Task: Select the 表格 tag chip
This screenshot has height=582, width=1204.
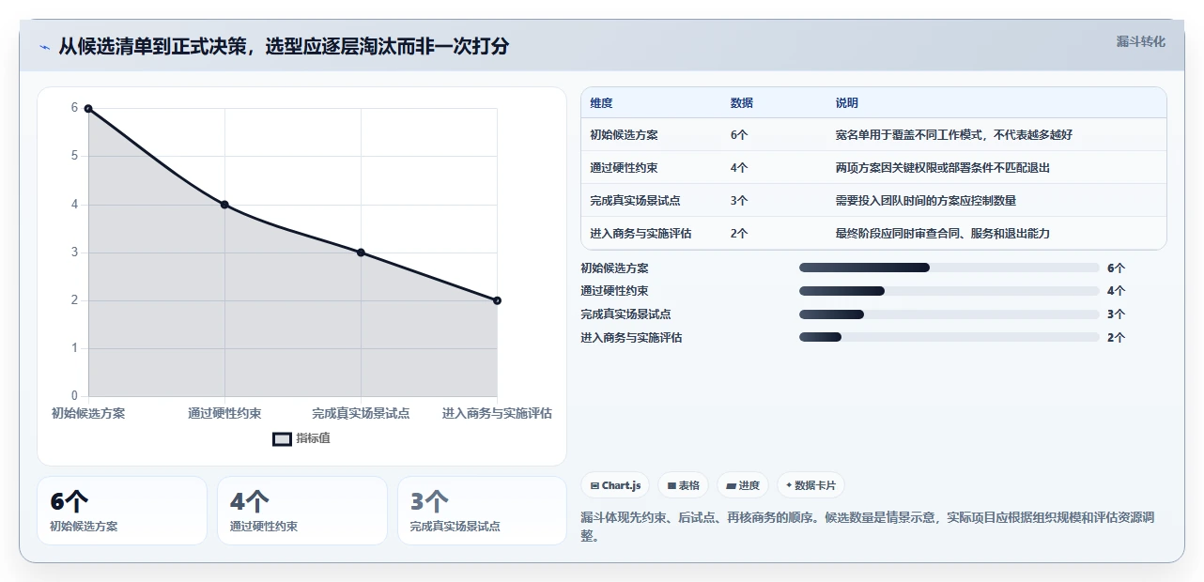Action: pyautogui.click(x=683, y=485)
